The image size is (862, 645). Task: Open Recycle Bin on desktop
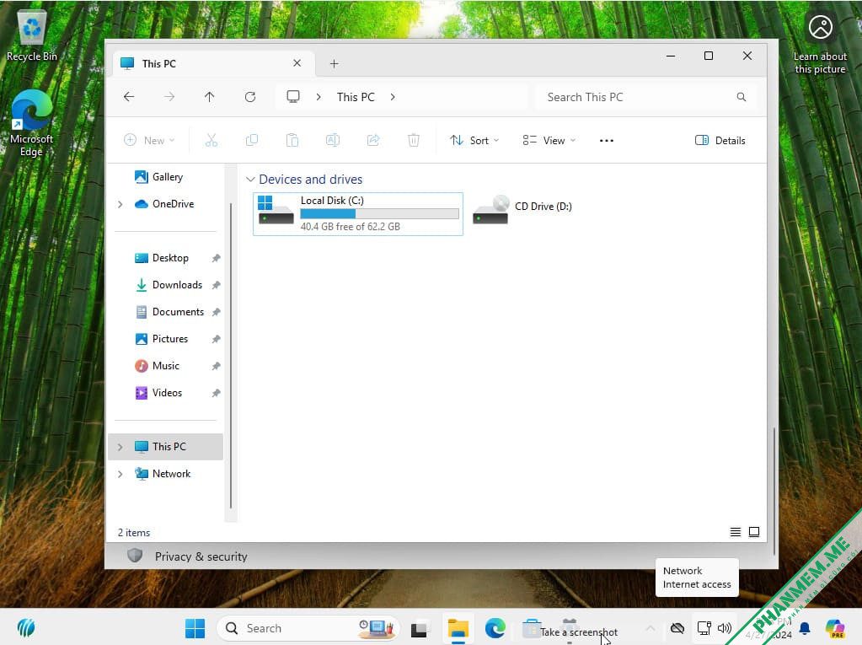pyautogui.click(x=32, y=36)
